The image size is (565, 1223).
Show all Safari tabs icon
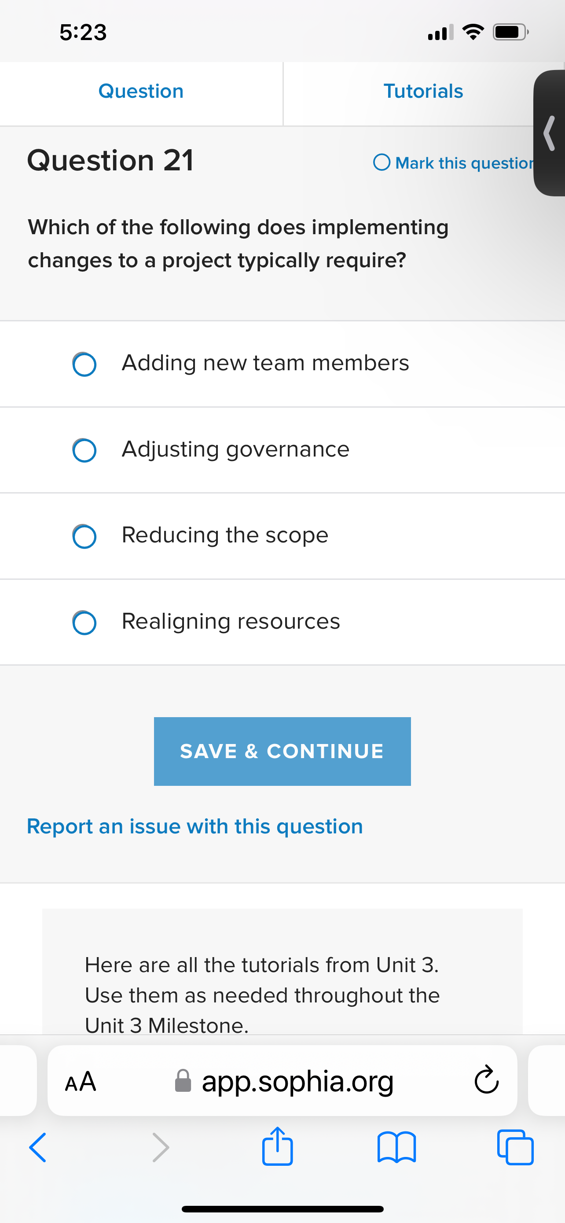[515, 1147]
